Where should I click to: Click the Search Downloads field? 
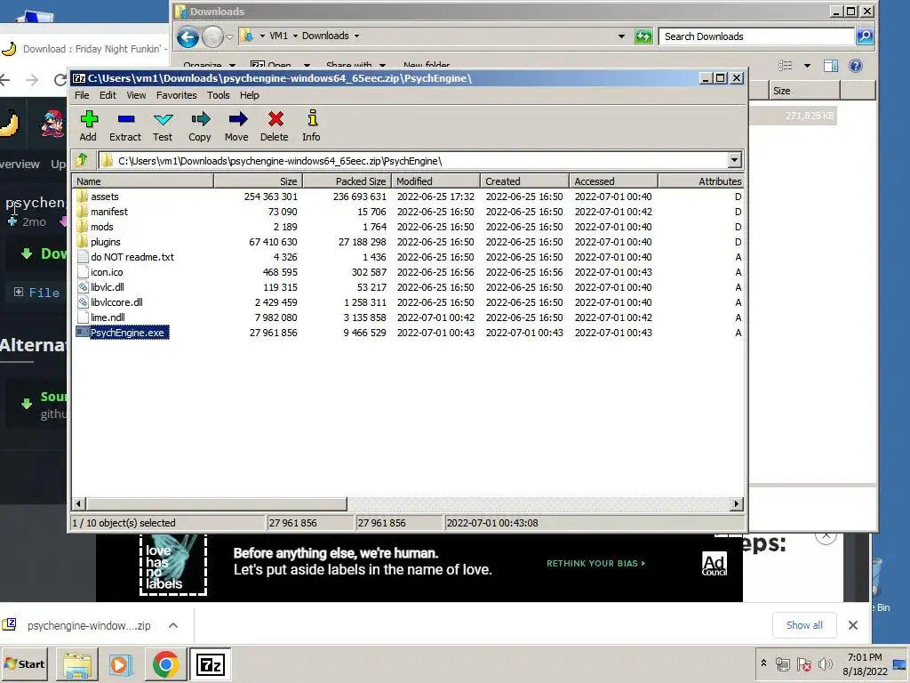coord(756,36)
